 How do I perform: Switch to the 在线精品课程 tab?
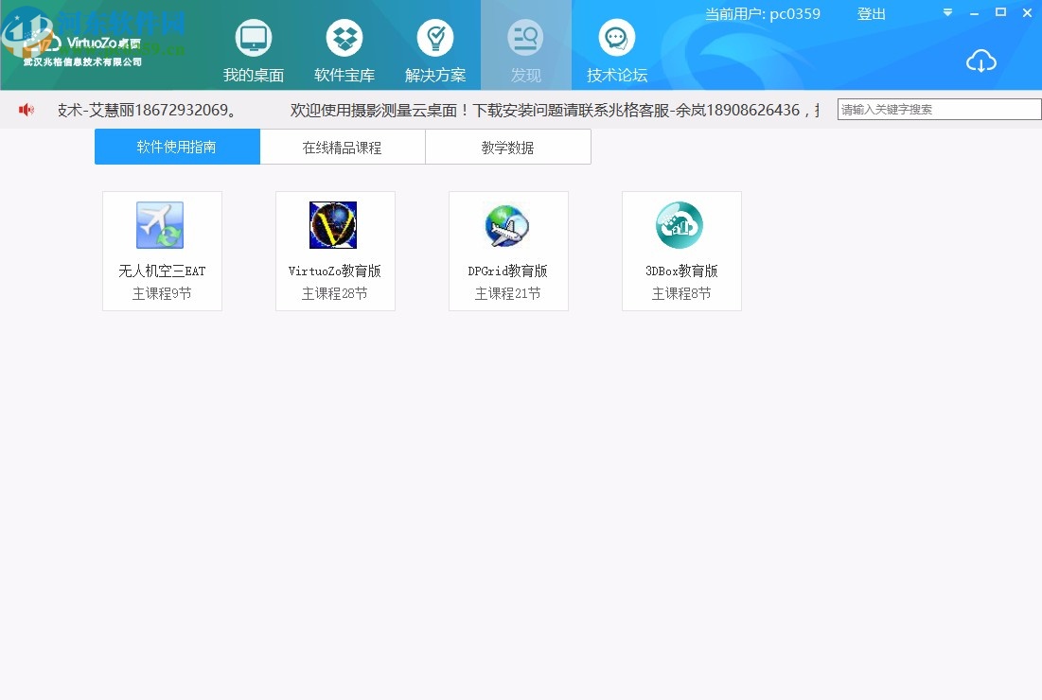(x=343, y=147)
